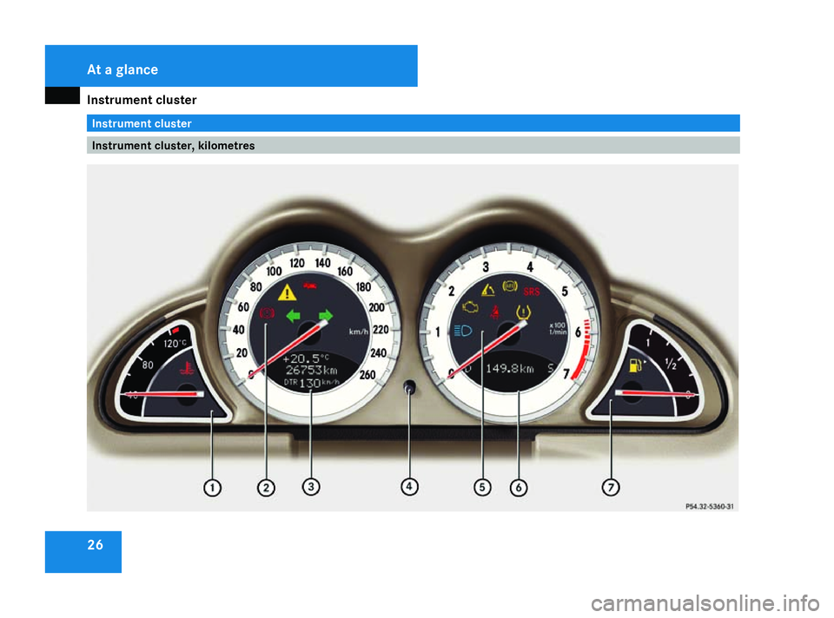Click the red SRS warning lamp
The width and height of the screenshot is (834, 618).
(532, 291)
